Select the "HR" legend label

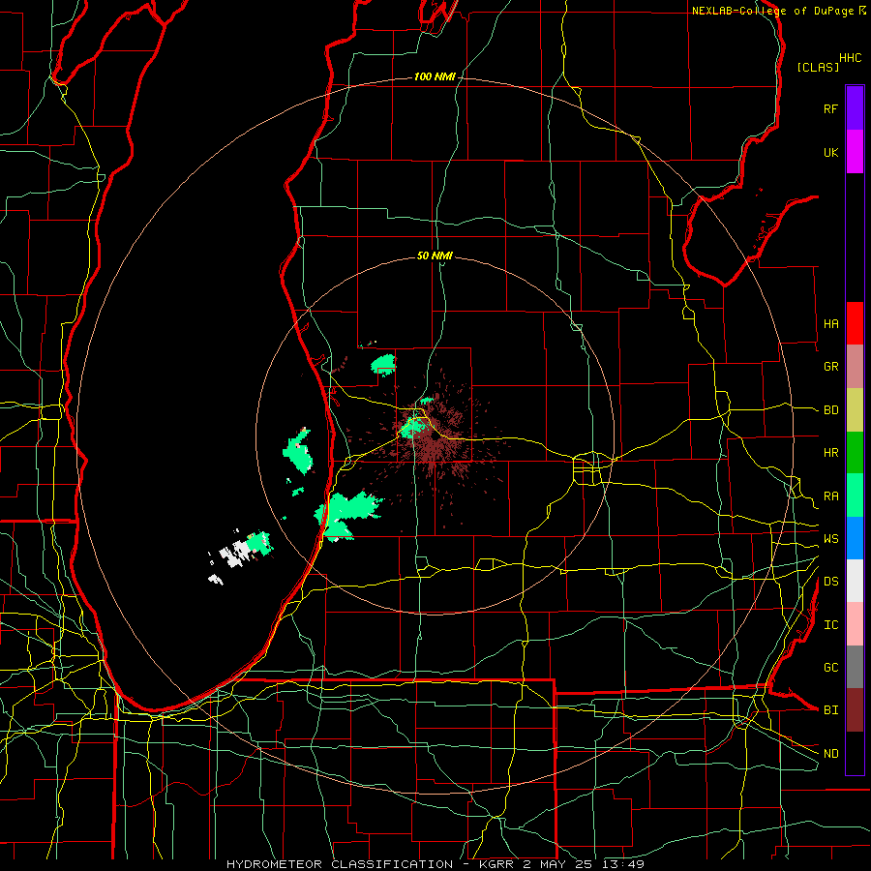pos(830,453)
